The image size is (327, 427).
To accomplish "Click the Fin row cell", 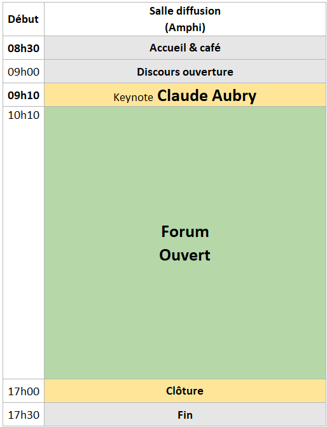I will (x=185, y=415).
